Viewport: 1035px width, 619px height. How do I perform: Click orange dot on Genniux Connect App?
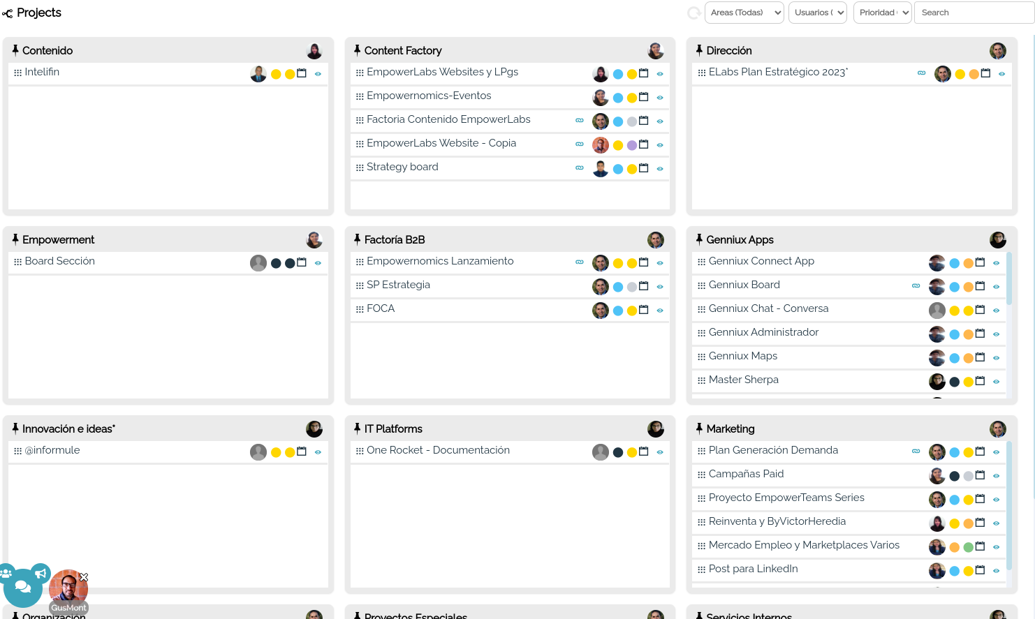pos(969,263)
